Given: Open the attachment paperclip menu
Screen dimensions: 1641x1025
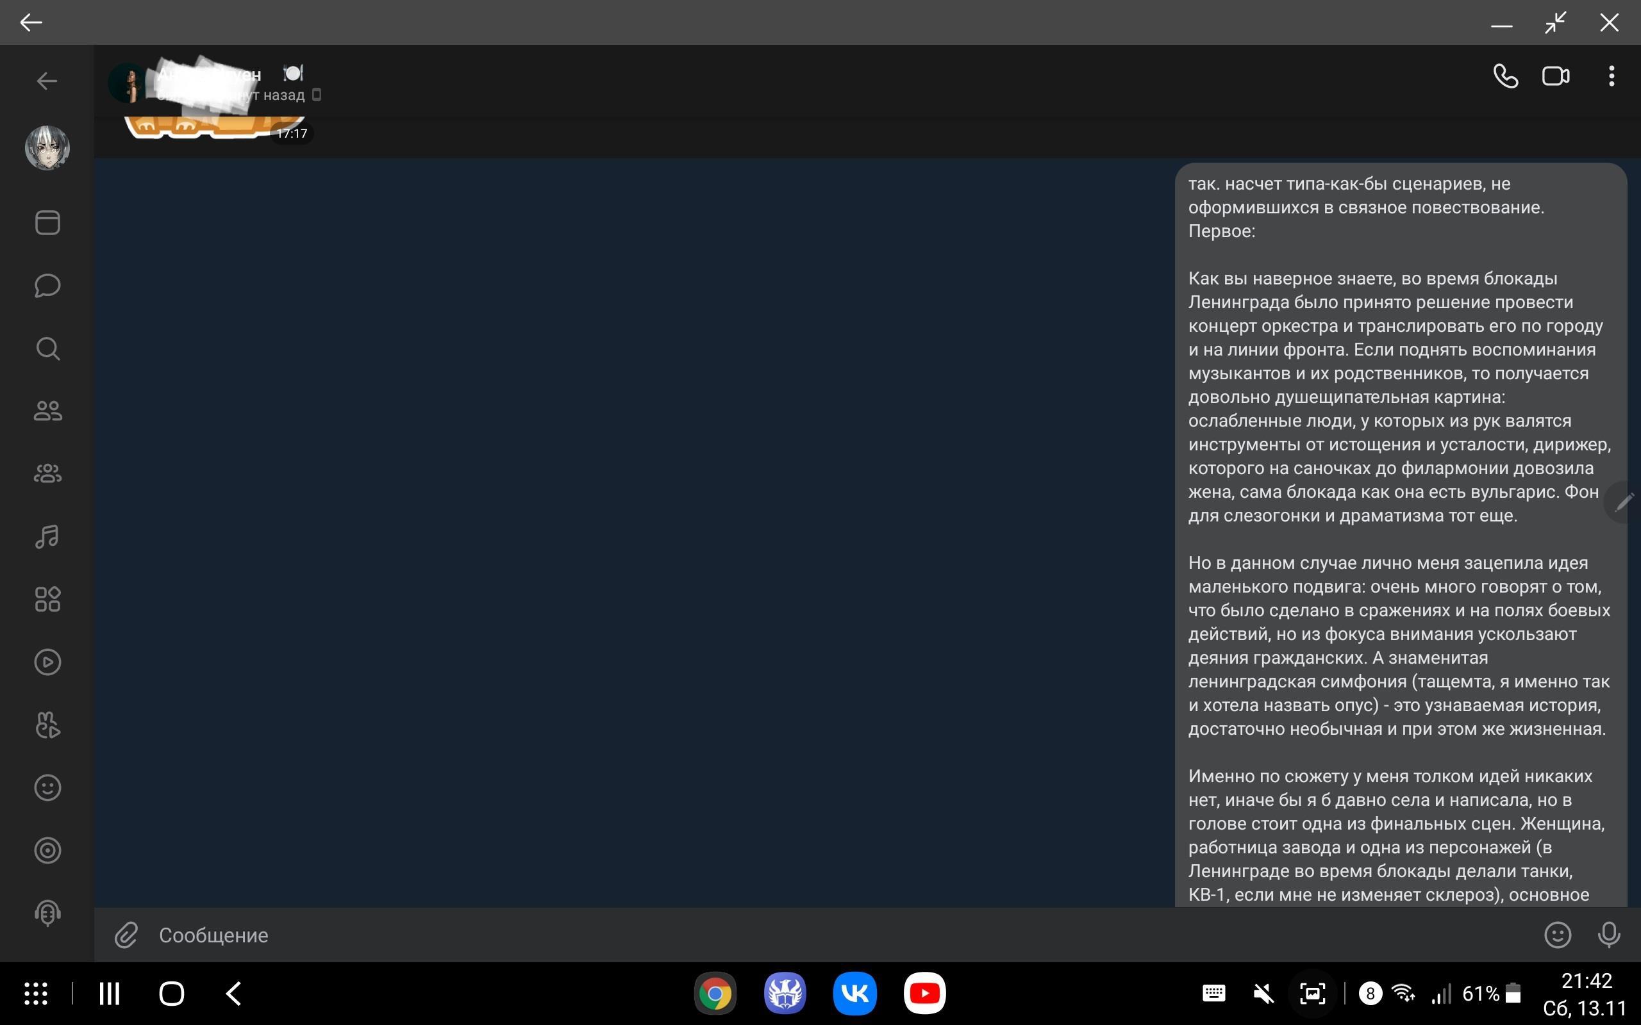Looking at the screenshot, I should pos(126,935).
